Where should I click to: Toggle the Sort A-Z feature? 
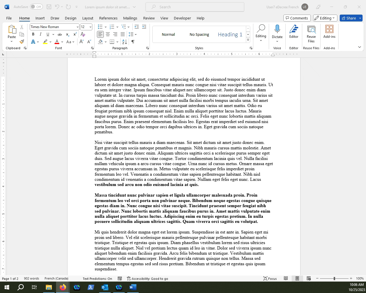124,41
